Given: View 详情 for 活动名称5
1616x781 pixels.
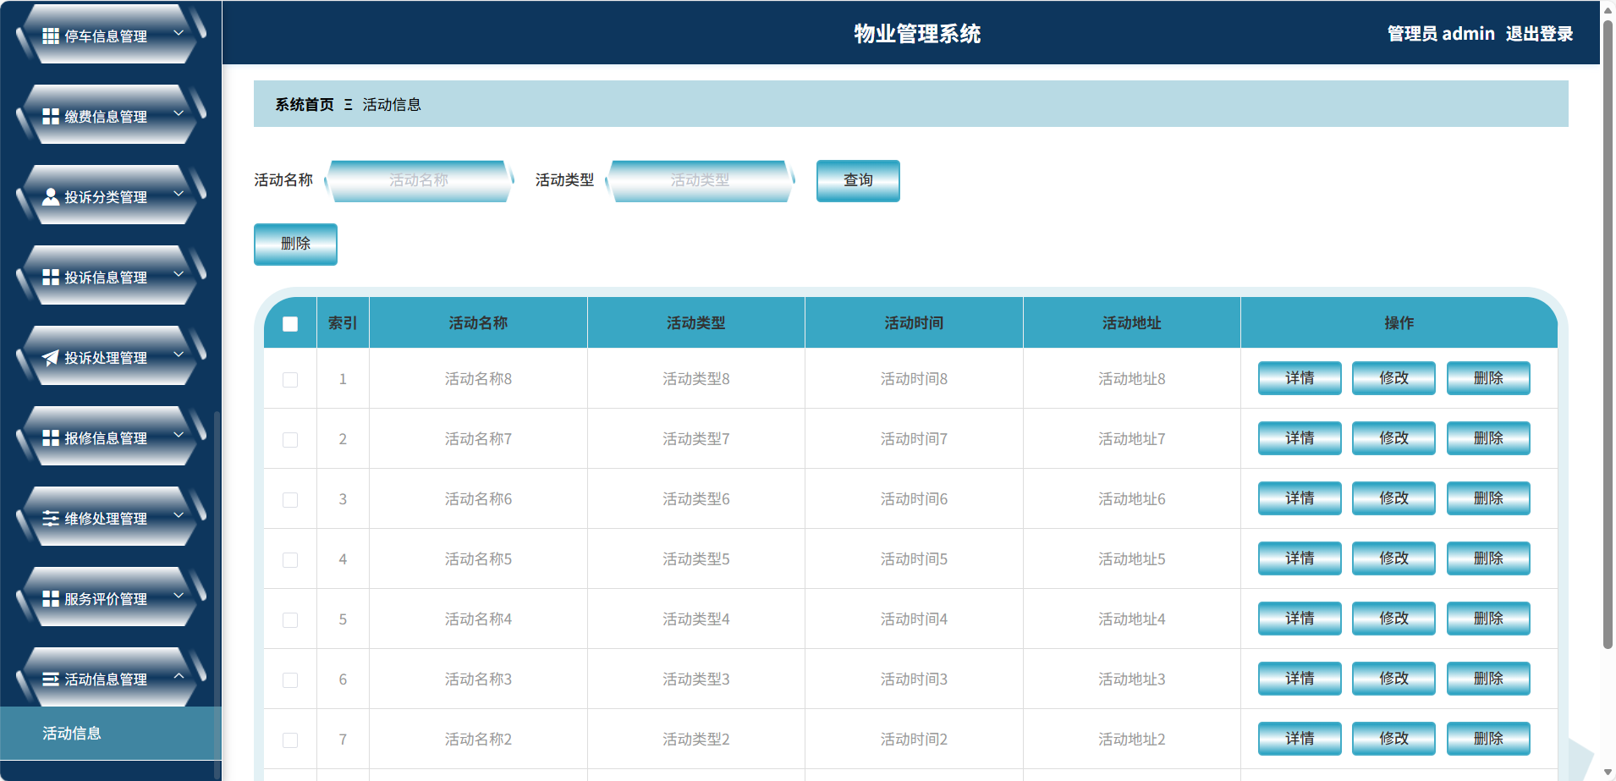Looking at the screenshot, I should (1300, 558).
